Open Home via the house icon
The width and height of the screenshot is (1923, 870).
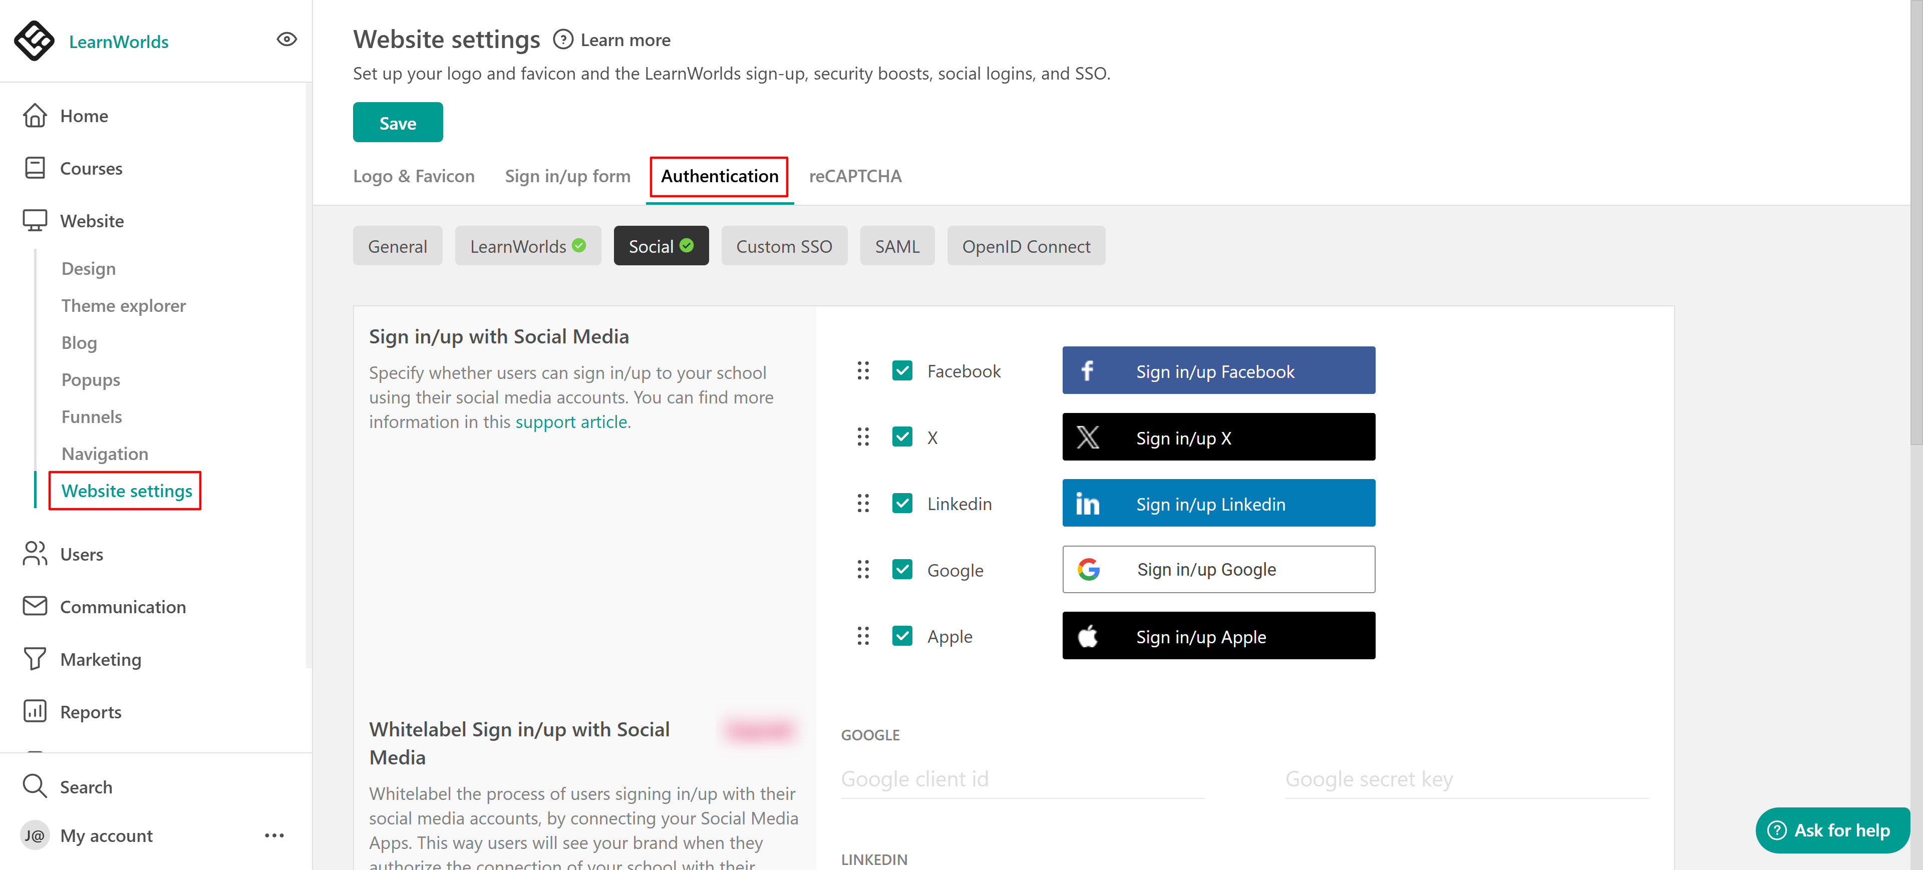click(x=35, y=116)
